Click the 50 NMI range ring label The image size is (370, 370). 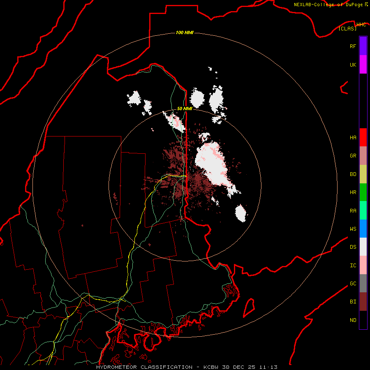[x=185, y=109]
